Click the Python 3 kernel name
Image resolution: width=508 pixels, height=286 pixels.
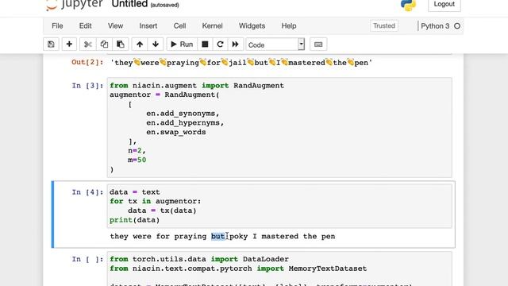[435, 26]
